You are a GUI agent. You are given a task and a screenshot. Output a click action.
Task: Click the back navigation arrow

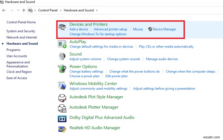coord(4,10)
